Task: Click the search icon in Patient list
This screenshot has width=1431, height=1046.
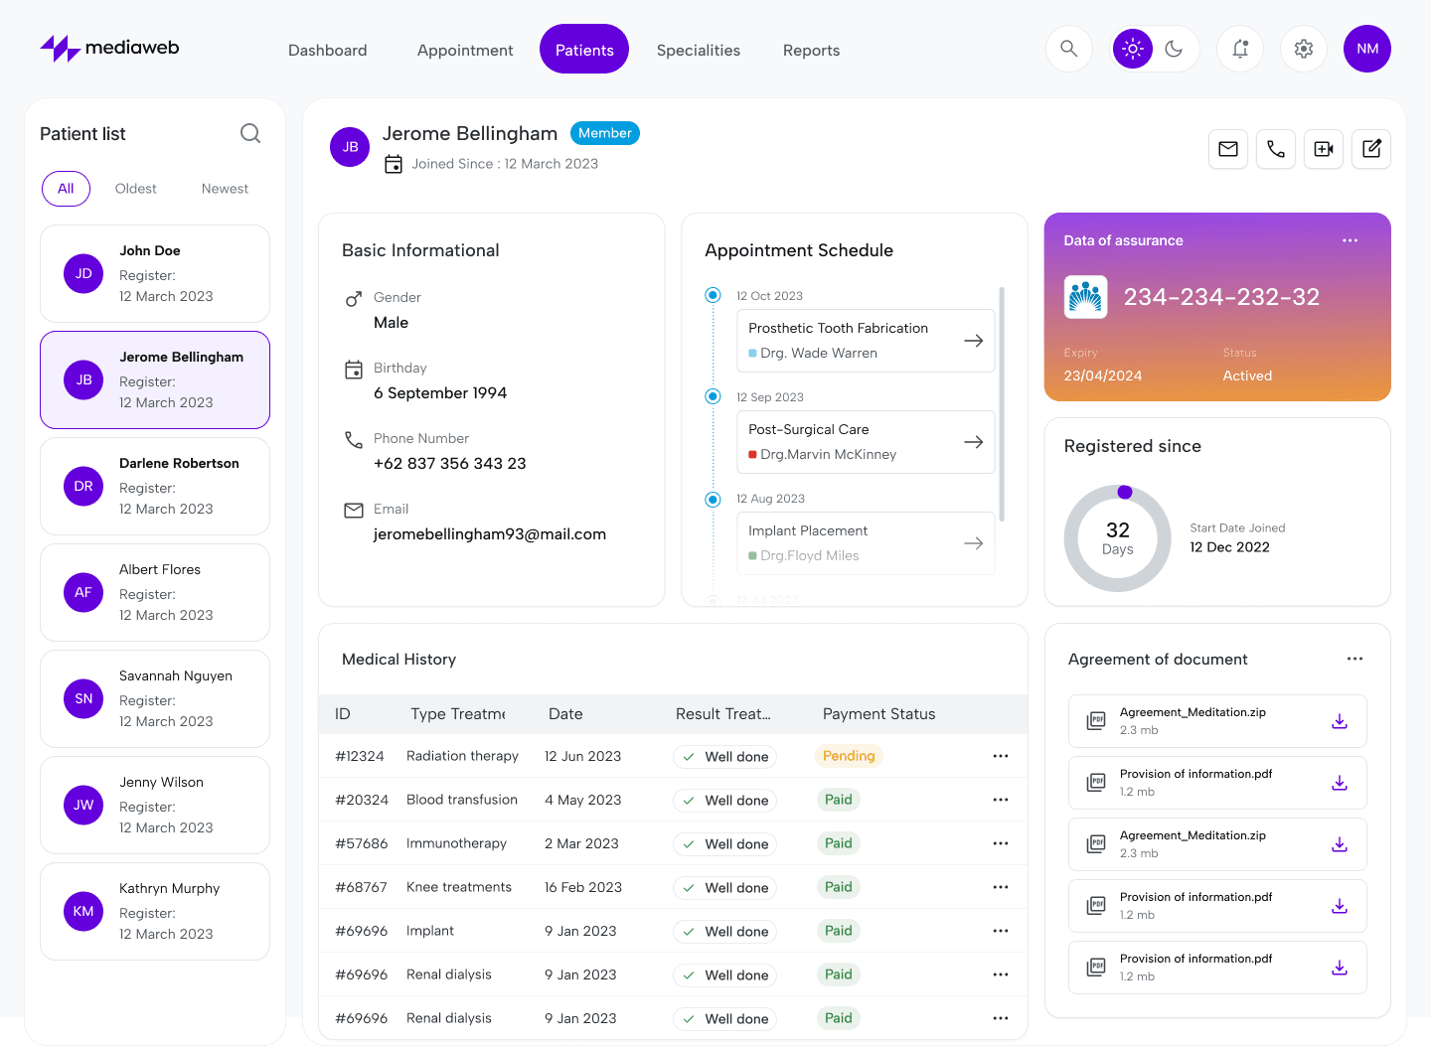Action: tap(250, 133)
